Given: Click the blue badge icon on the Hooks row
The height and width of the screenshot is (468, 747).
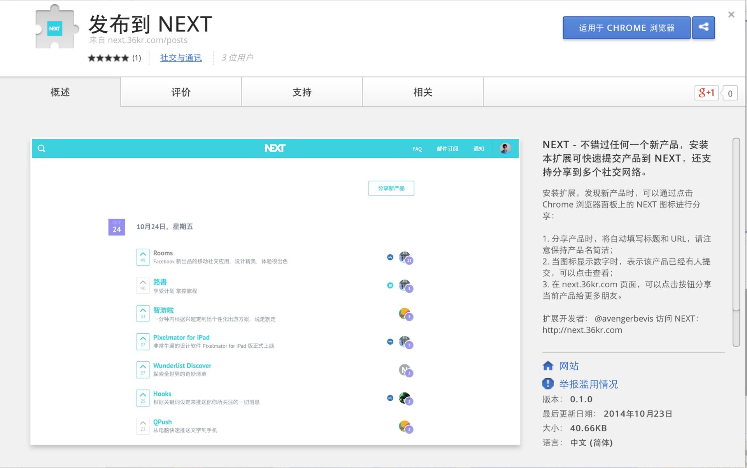Looking at the screenshot, I should (x=390, y=398).
